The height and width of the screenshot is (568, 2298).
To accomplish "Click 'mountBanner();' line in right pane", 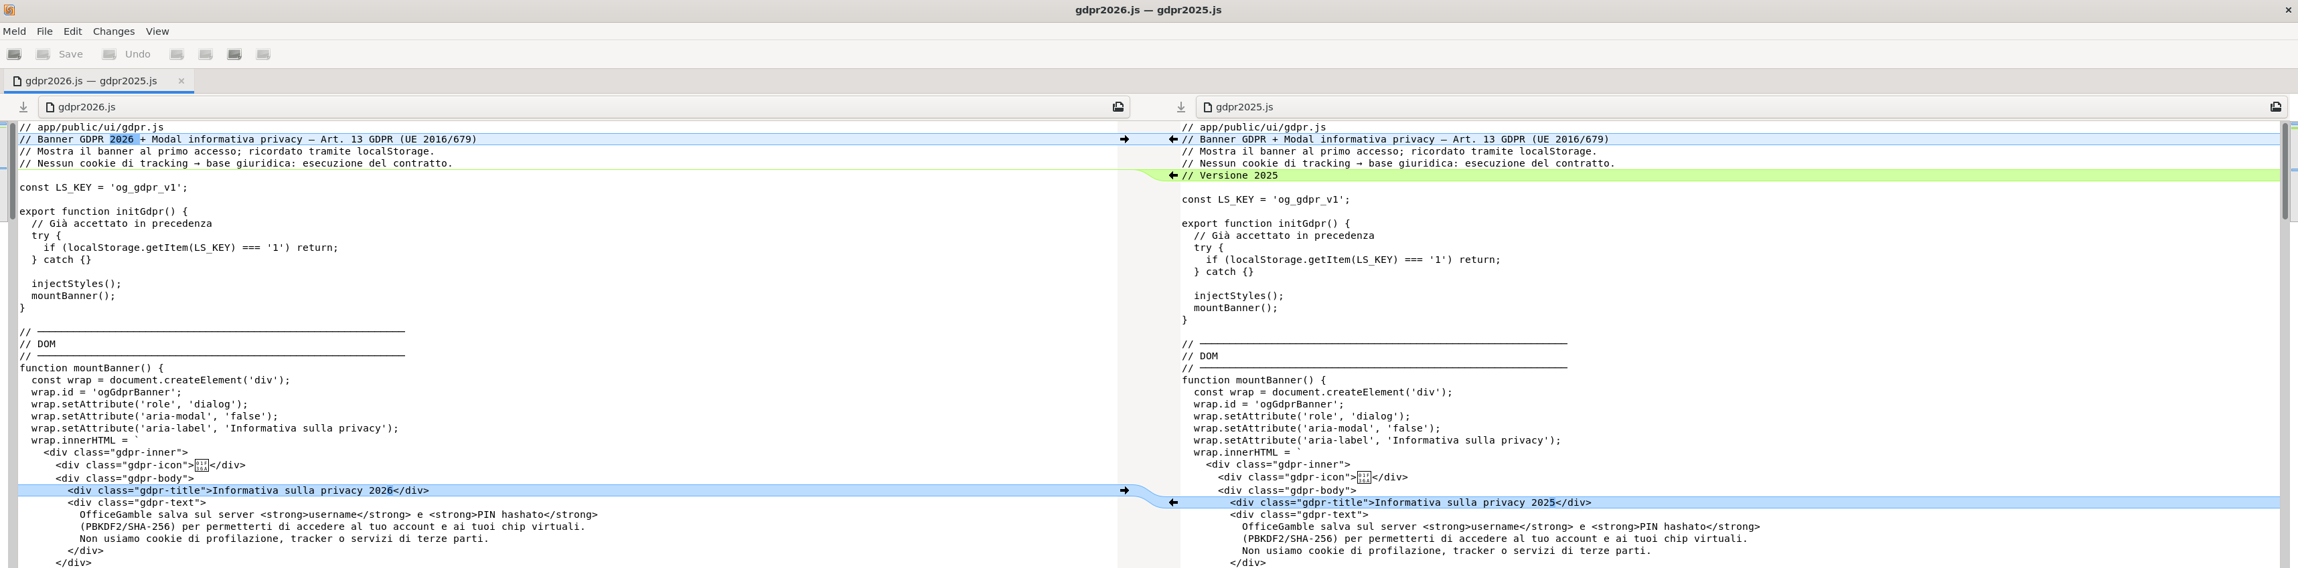I will point(1235,308).
